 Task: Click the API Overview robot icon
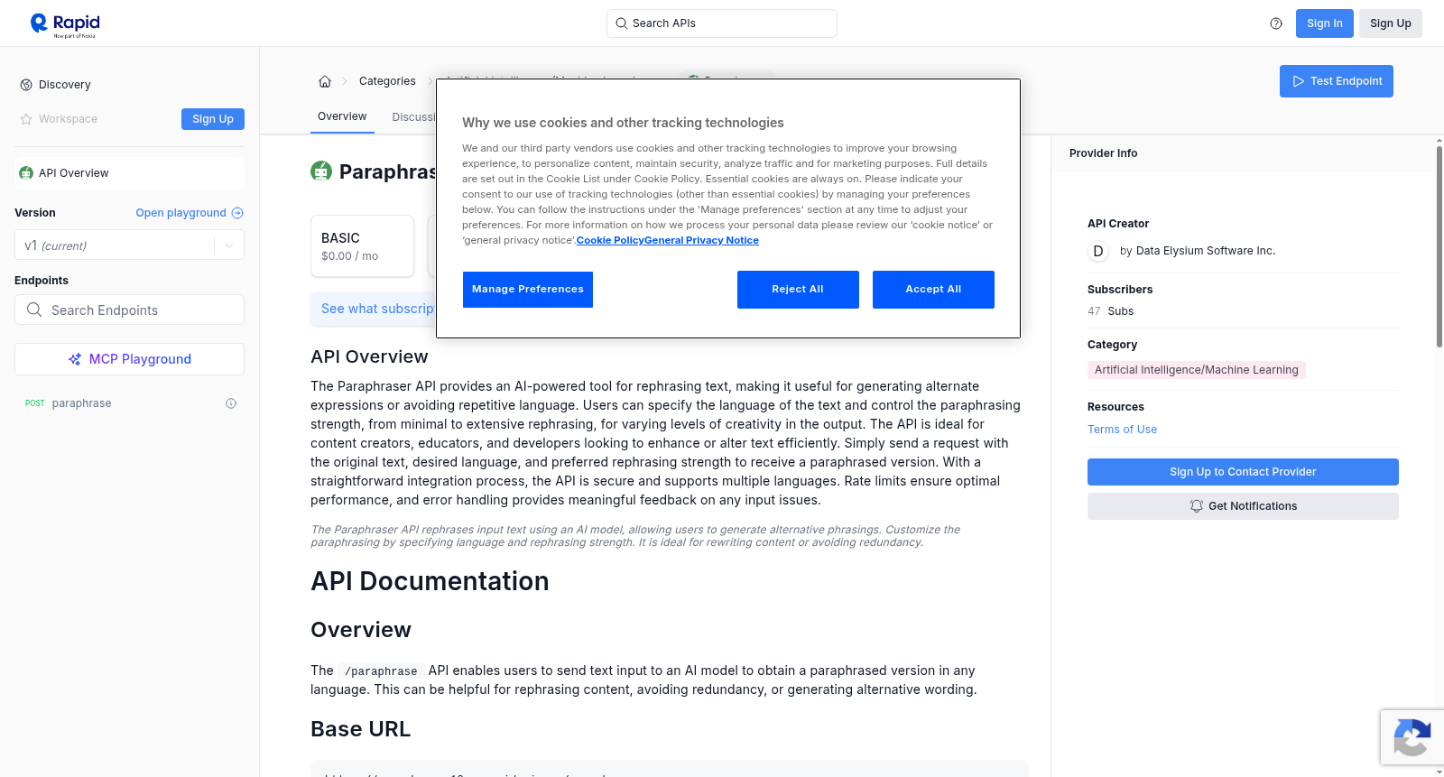tap(26, 173)
